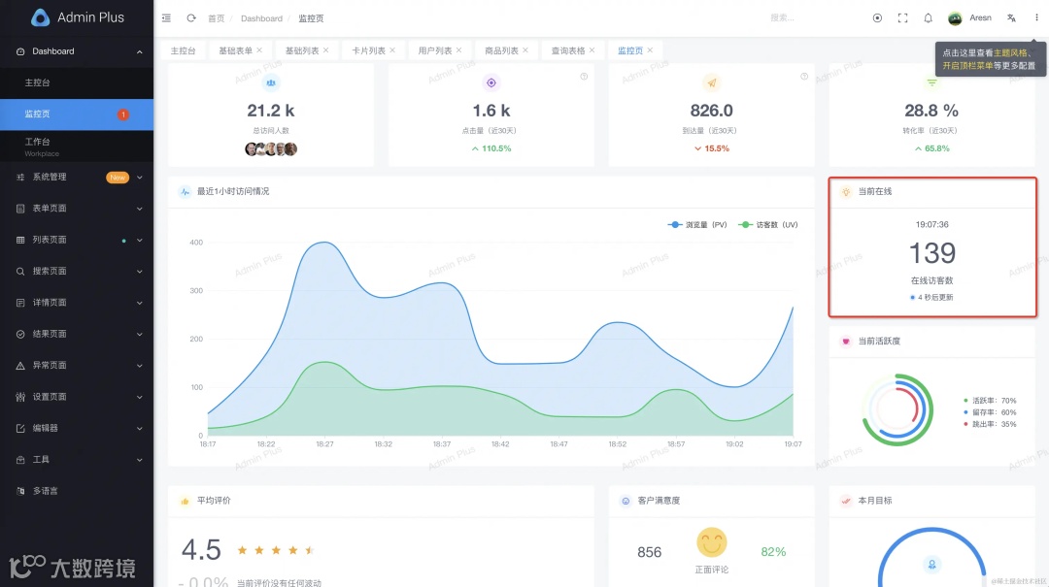Open the 多语言 menu item

(77, 491)
